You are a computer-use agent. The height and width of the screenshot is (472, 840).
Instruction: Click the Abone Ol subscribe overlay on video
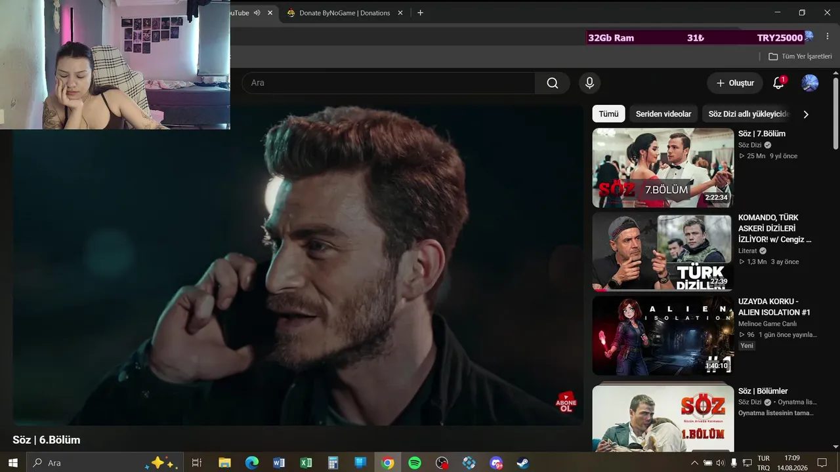tap(566, 402)
